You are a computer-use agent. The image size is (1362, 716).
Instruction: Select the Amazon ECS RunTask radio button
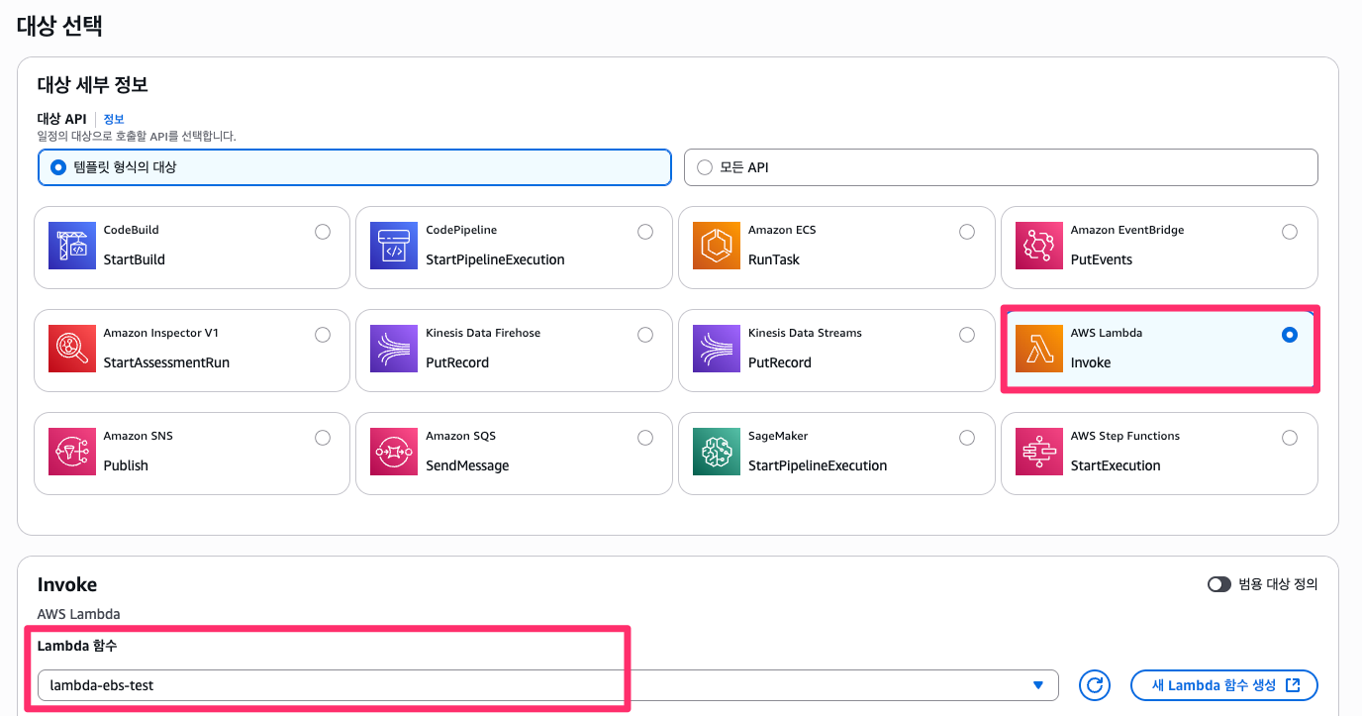click(967, 232)
